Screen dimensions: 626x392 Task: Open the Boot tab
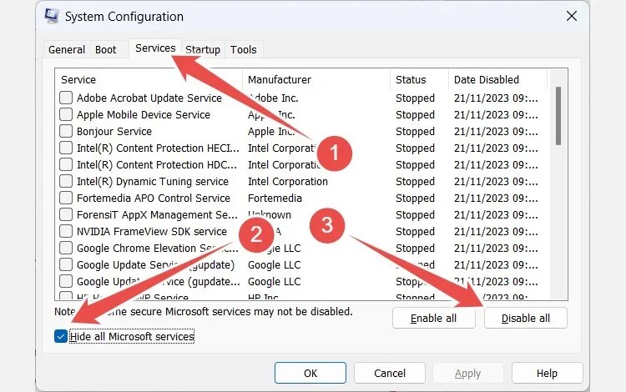point(106,50)
